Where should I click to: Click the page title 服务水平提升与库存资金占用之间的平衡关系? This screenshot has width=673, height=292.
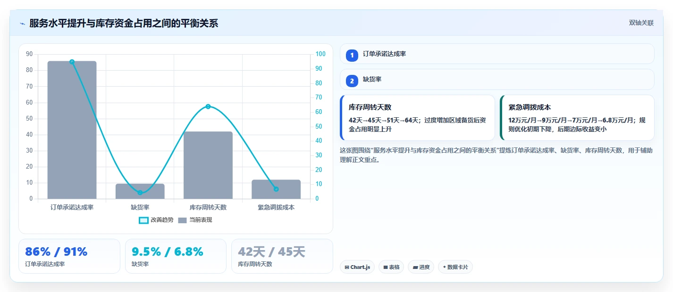[x=124, y=24]
